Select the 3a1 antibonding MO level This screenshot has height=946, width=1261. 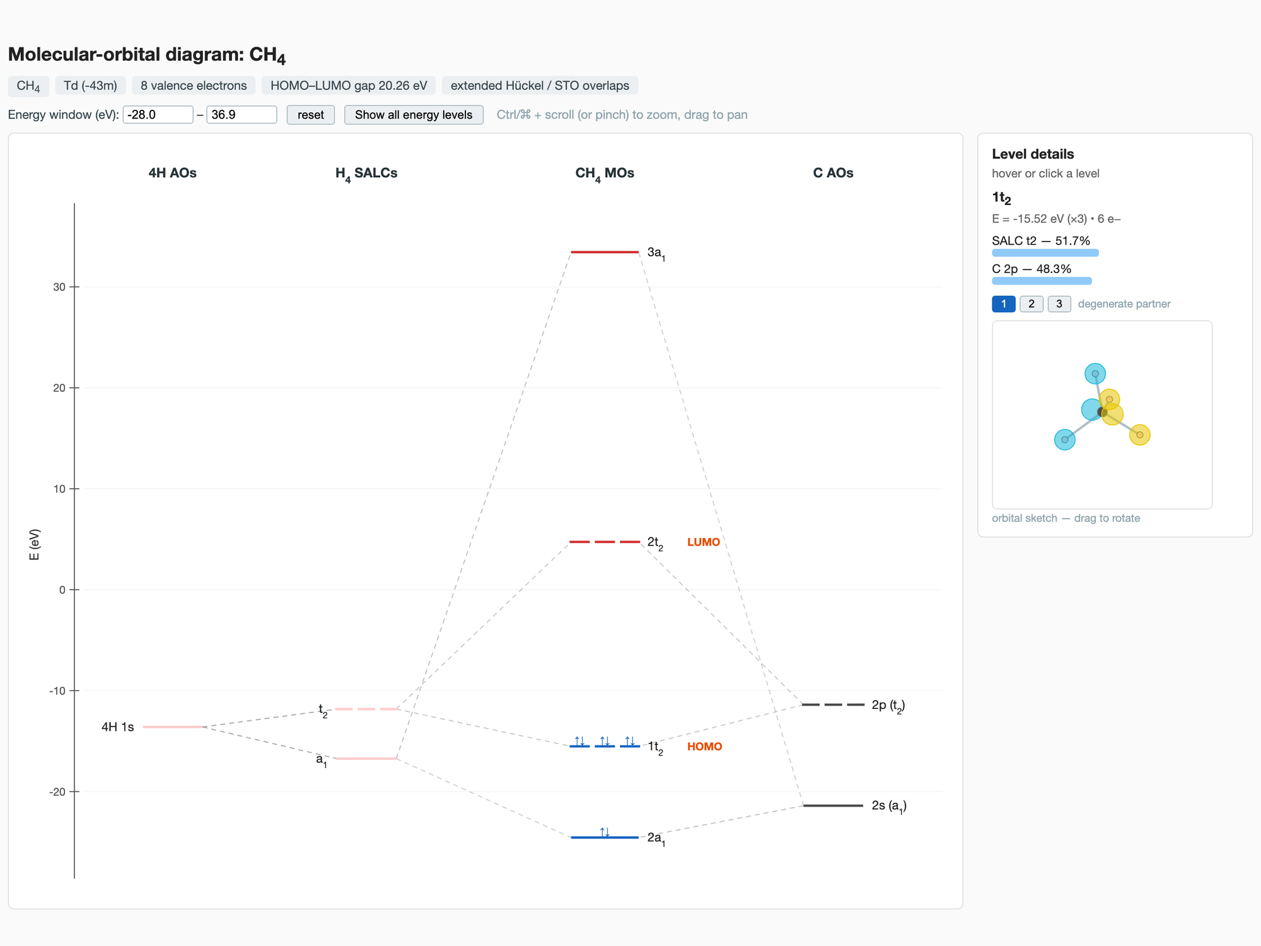[605, 252]
